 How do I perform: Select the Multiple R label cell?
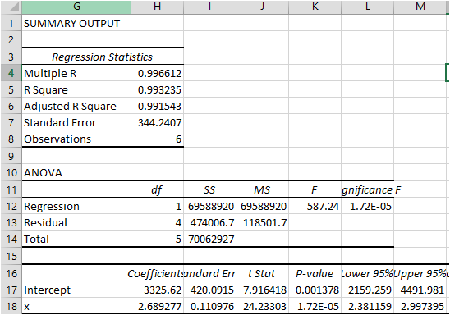pos(76,73)
